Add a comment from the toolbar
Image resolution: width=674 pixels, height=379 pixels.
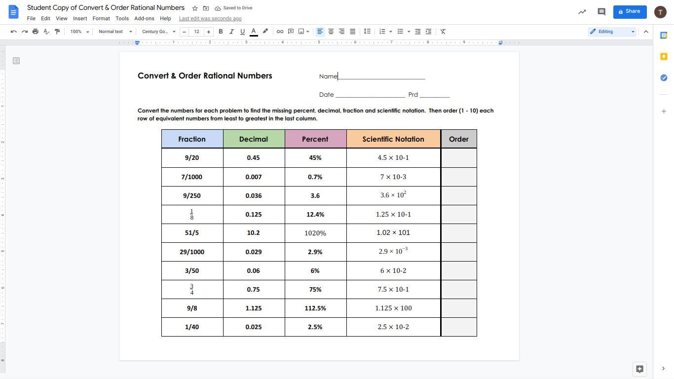pos(291,32)
